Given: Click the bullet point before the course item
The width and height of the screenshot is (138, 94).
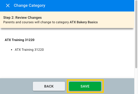Looking at the screenshot, I should point(12,50).
